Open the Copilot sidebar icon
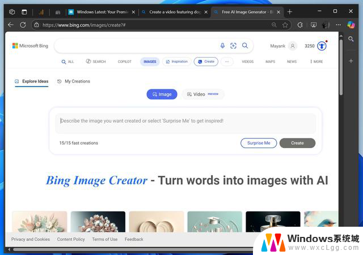This screenshot has width=363, height=255. (x=351, y=25)
